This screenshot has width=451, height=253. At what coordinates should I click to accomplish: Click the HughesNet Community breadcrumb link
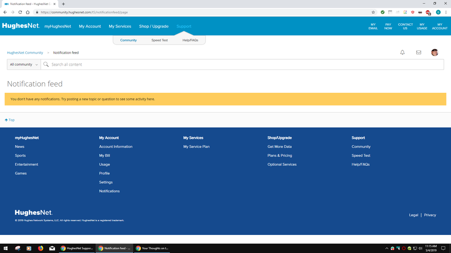pos(25,53)
